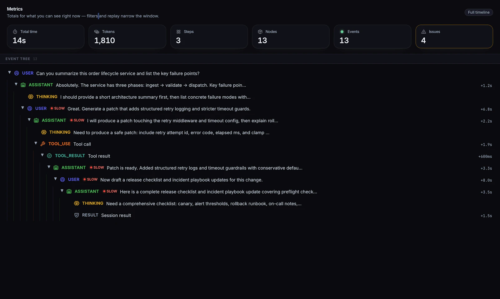The image size is (500, 299).
Task: Collapse the ASSISTANT row saying 'Patch is ready'
Action: (49, 167)
